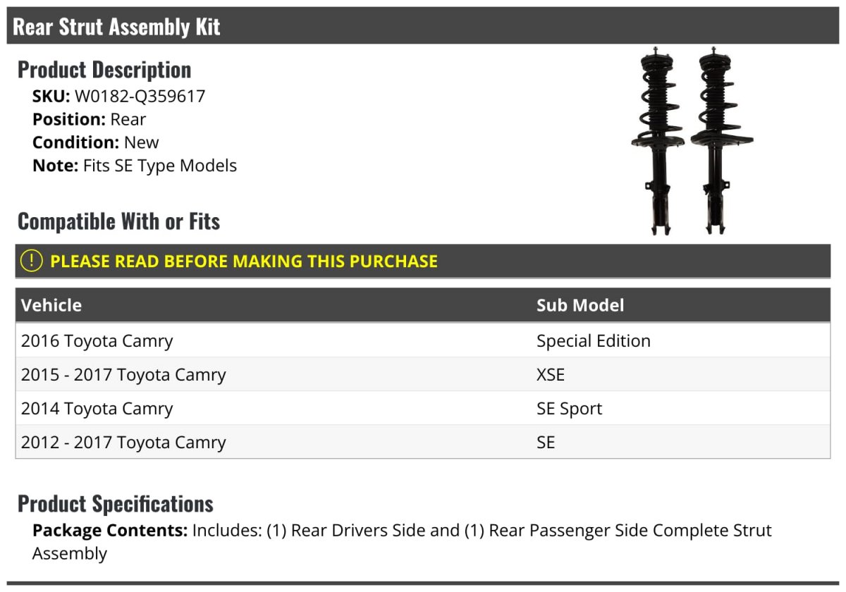Click the left strut in the product photo
846x592 pixels.
click(656, 141)
